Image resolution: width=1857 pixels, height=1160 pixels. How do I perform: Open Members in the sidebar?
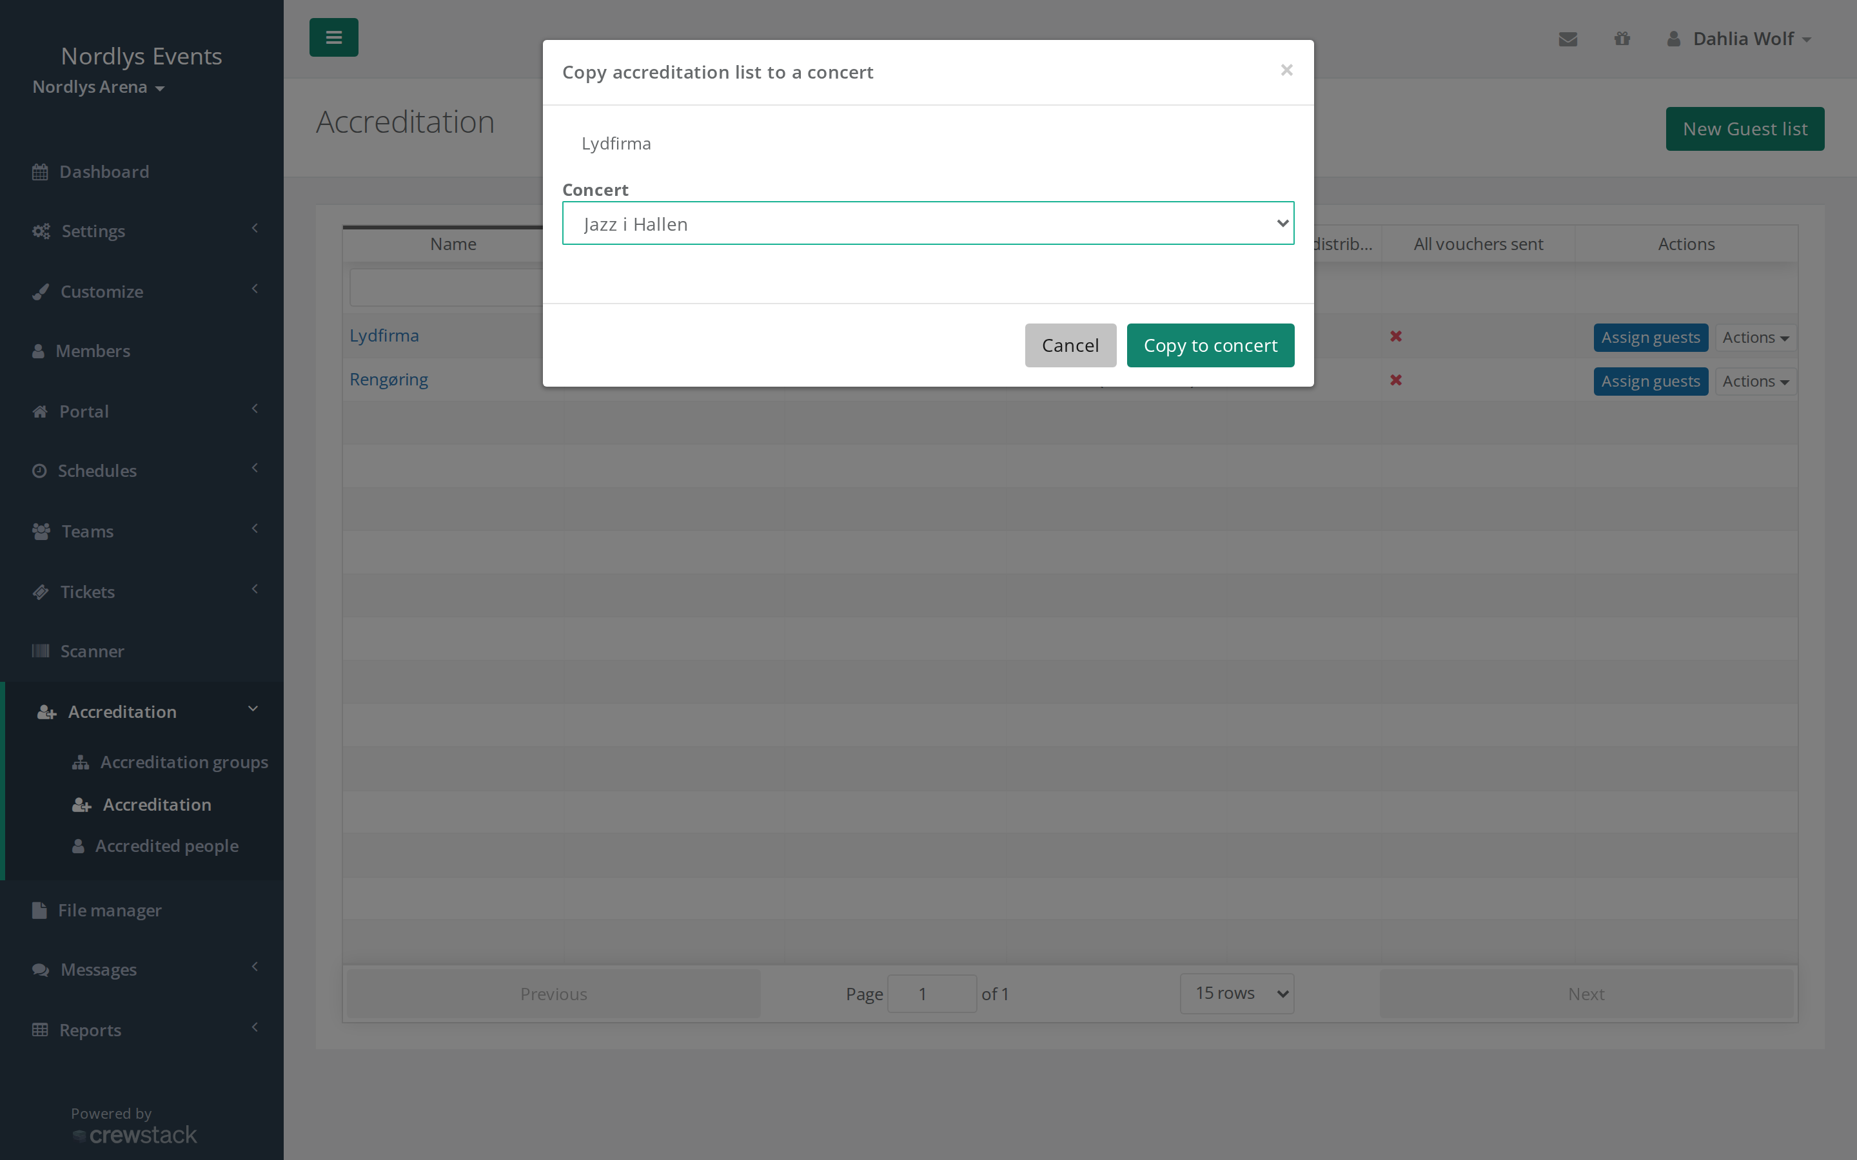(142, 351)
